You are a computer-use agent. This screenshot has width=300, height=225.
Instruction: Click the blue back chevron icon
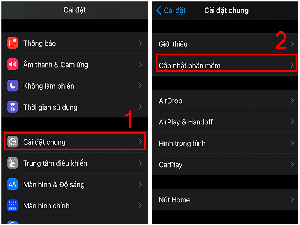tap(159, 10)
